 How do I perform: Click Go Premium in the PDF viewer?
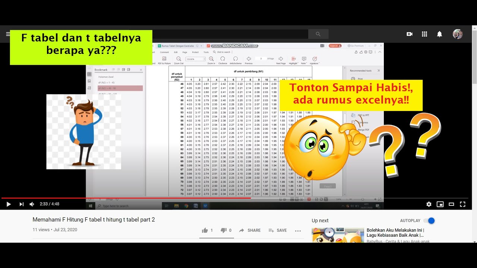356,46
